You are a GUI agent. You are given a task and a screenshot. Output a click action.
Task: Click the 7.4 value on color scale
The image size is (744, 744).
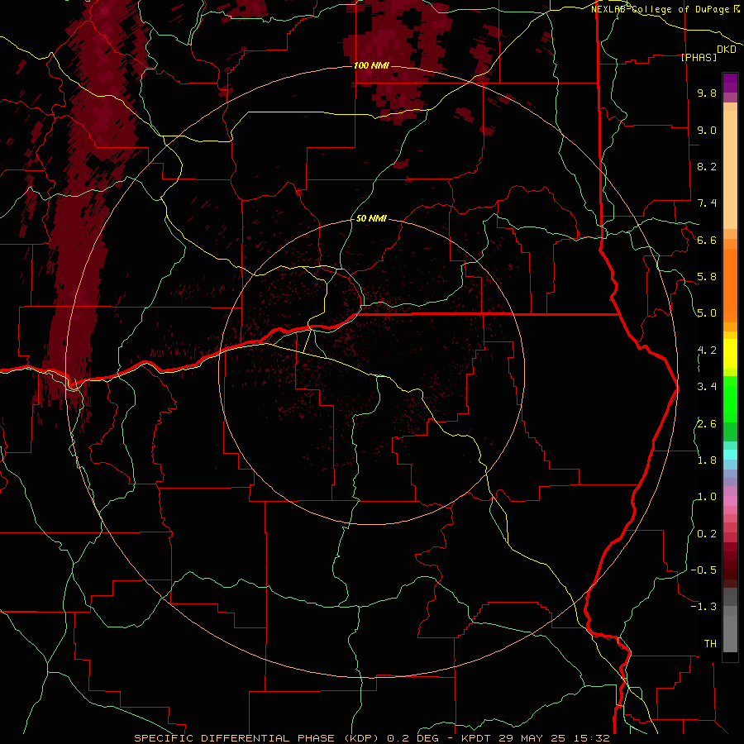[707, 203]
